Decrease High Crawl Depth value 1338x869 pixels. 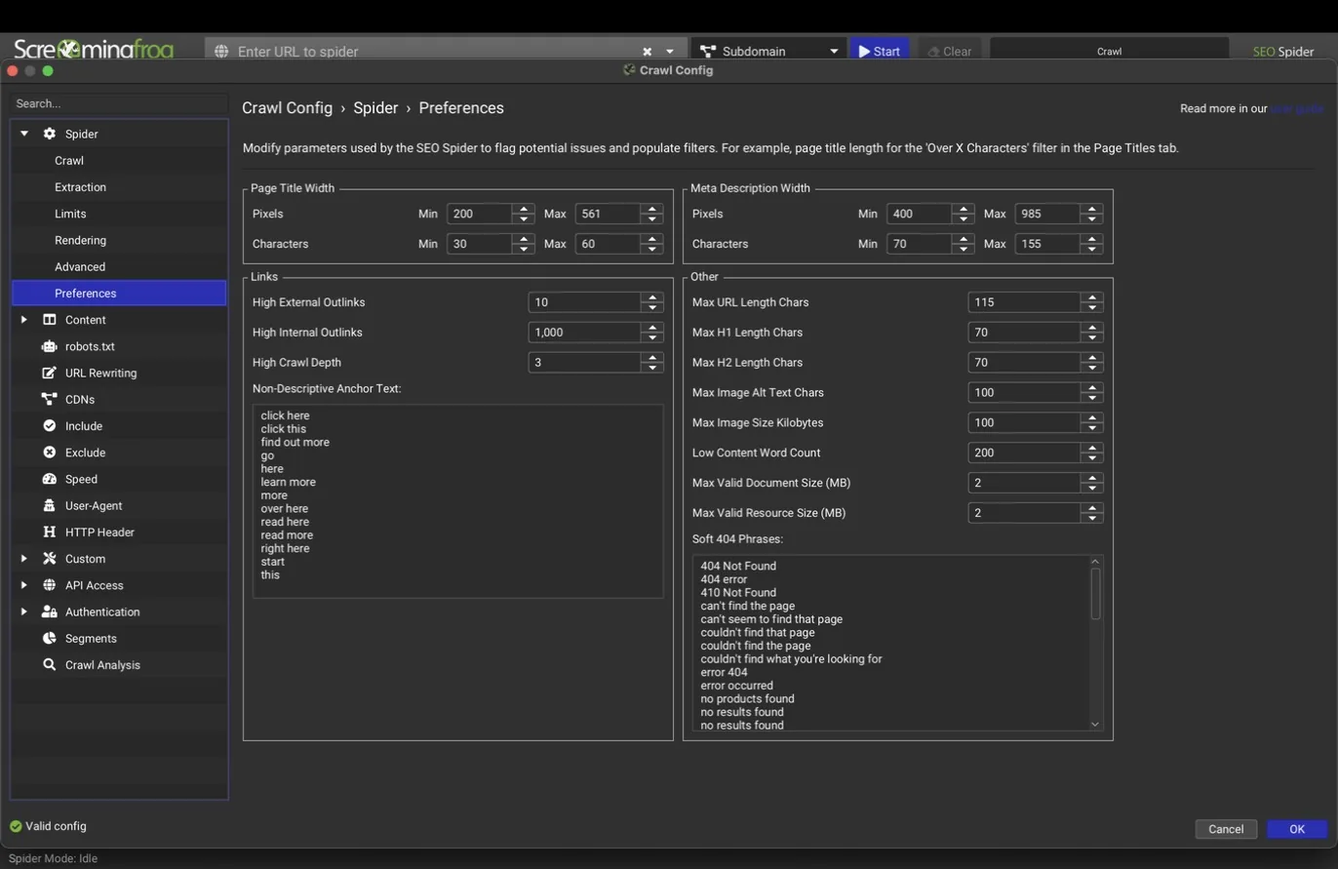tap(652, 368)
